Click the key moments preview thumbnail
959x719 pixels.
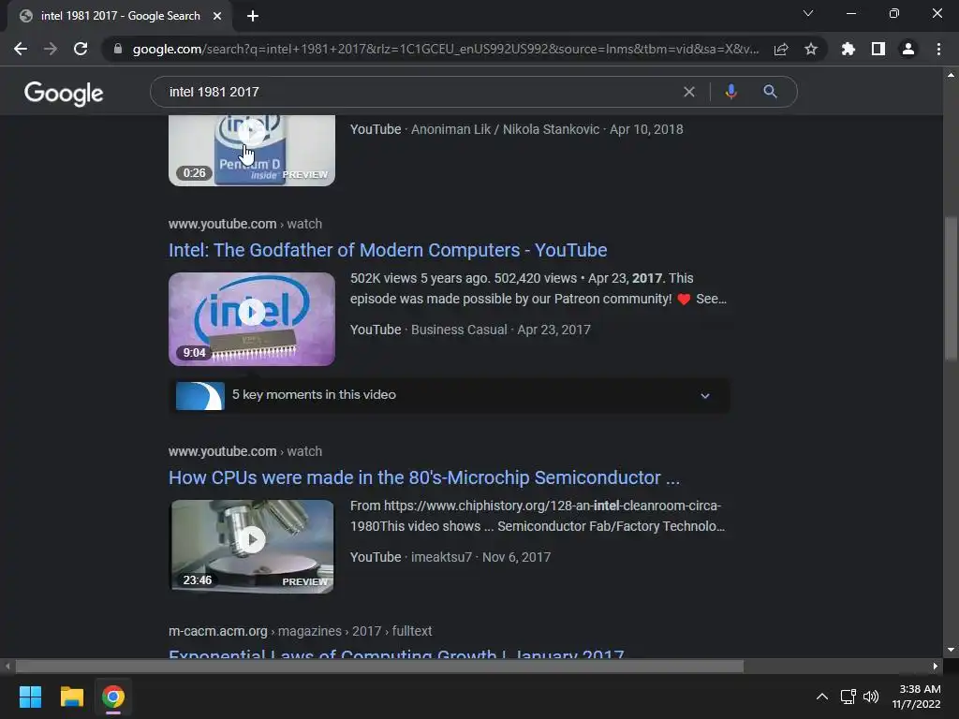(x=200, y=396)
